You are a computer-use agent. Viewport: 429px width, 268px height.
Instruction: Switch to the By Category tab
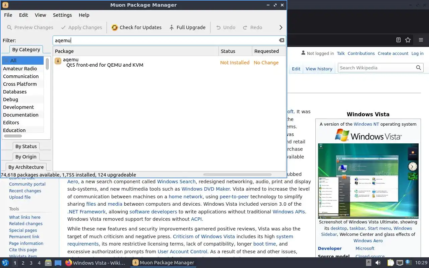click(x=26, y=50)
